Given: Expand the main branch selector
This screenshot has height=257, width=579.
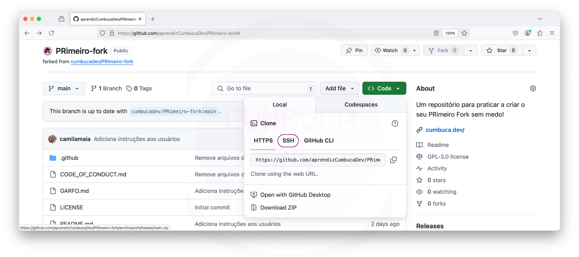Looking at the screenshot, I should pyautogui.click(x=64, y=89).
